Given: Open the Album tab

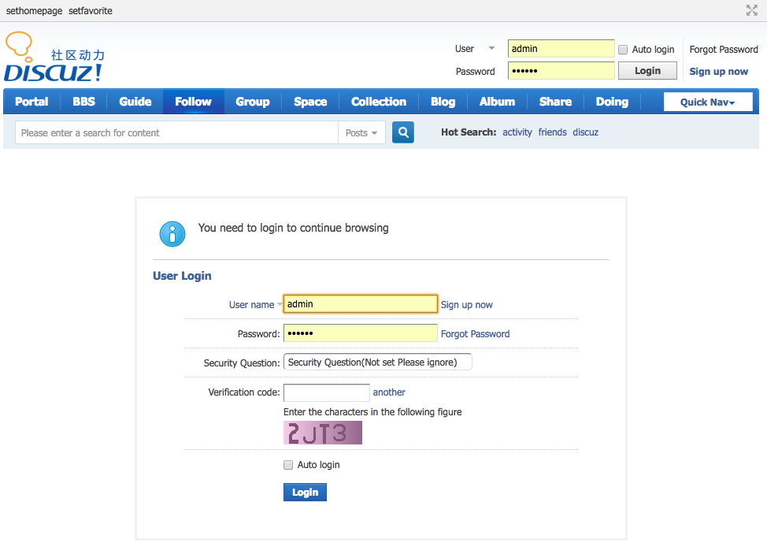Looking at the screenshot, I should coord(498,102).
